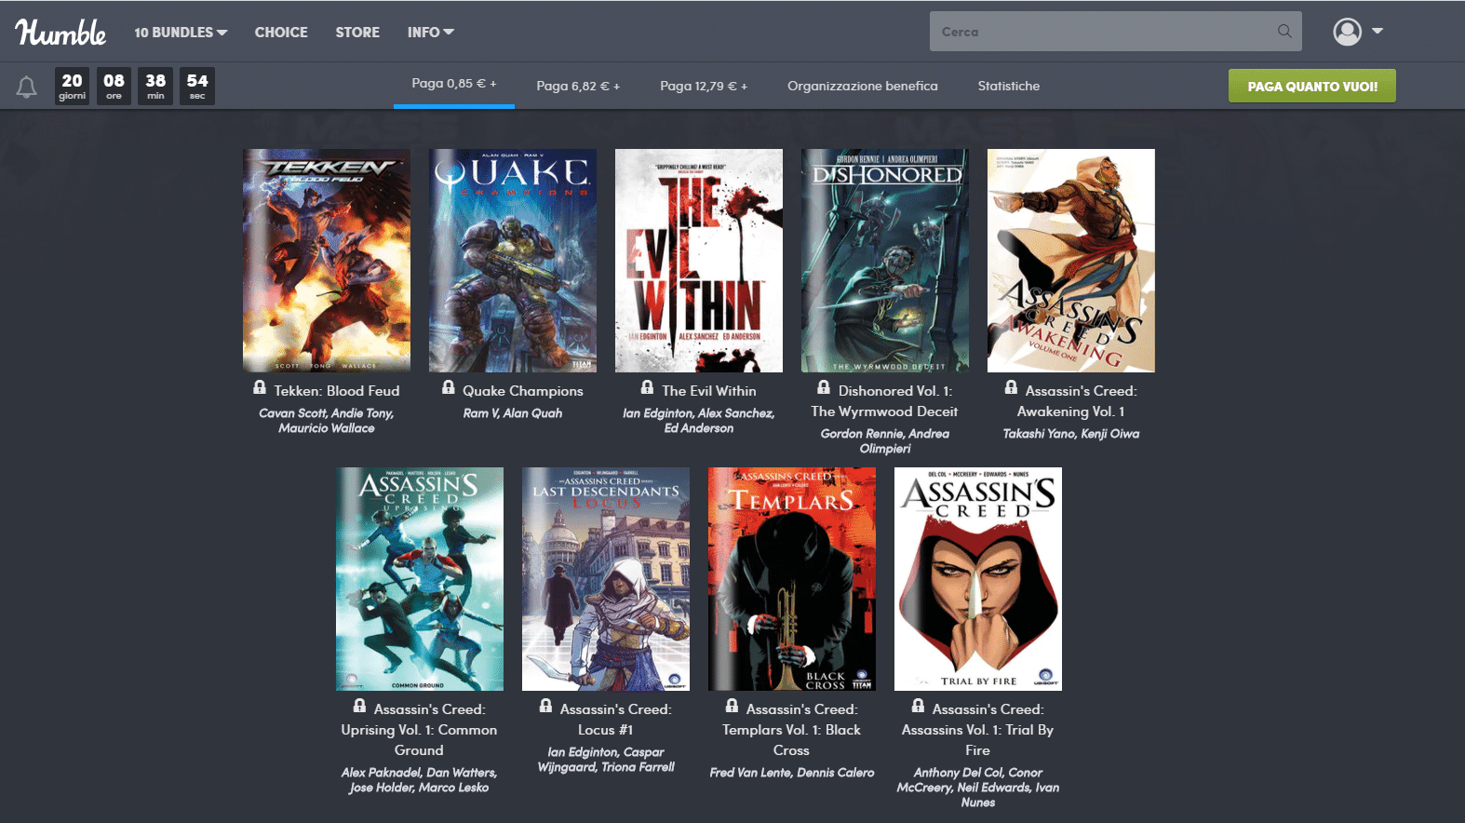Expand the account dropdown arrow

pos(1378,32)
